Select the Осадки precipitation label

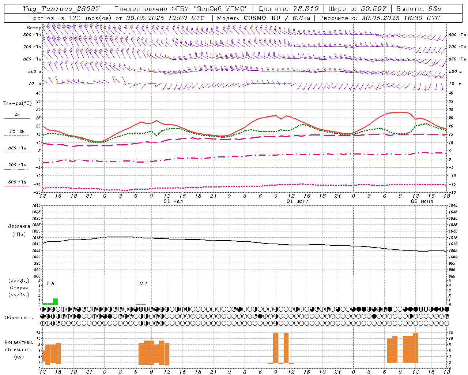19,288
